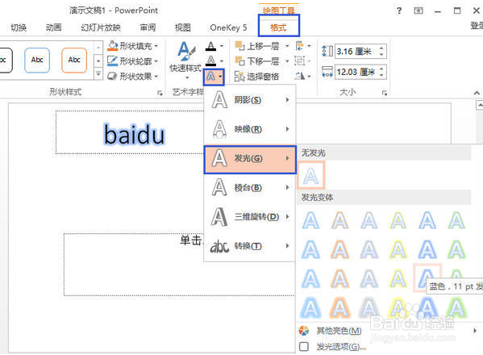The width and height of the screenshot is (483, 355).
Task: Switch to the Review (审阅) tab
Action: tap(148, 27)
